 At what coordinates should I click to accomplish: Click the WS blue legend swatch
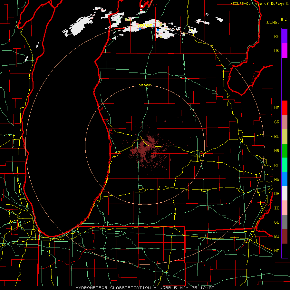(285, 179)
